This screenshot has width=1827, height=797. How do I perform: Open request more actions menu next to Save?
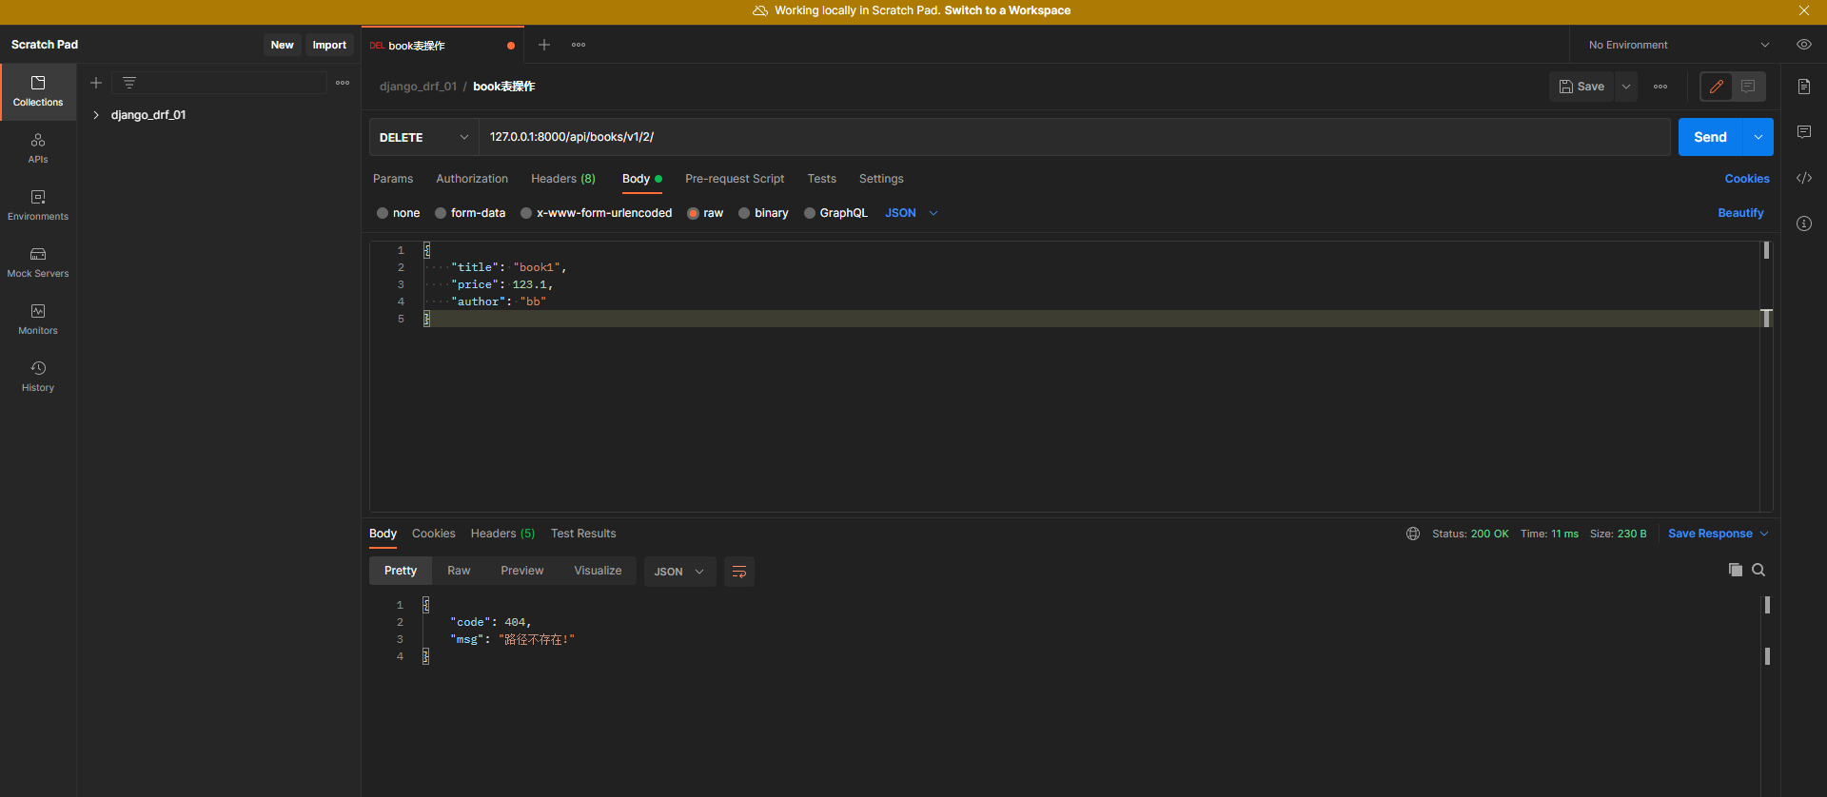point(1660,87)
